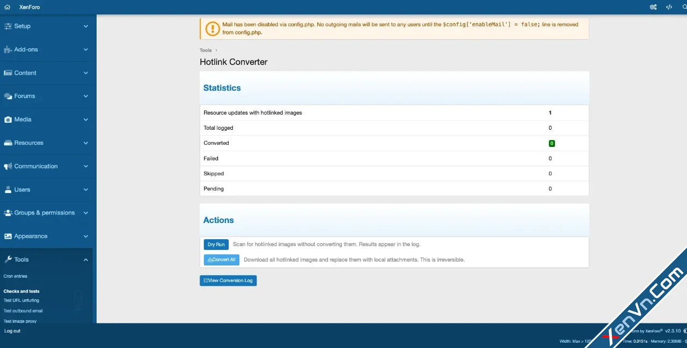This screenshot has height=348, width=687.
Task: Click the Convert All button
Action: [221, 260]
